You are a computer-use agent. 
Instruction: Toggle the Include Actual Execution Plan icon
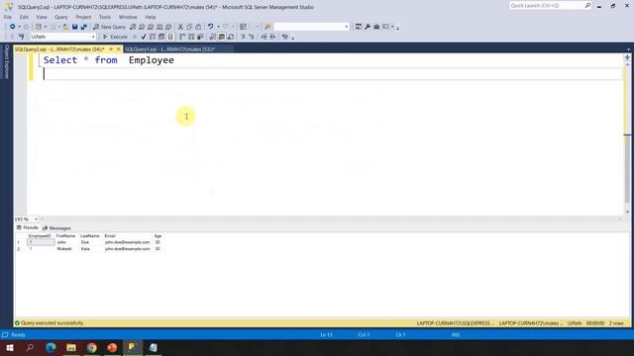[182, 37]
